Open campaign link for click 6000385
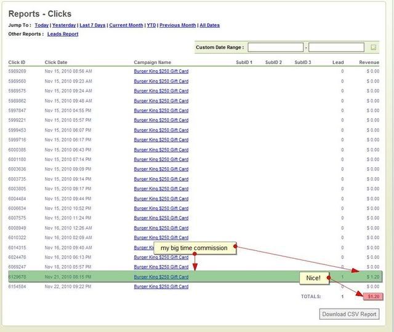This screenshot has width=394, height=332. (161, 149)
